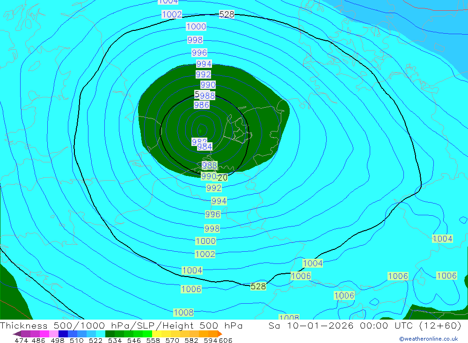468x343 pixels.
Task: Click the white-background 1000 isobar label
Action: 196,27
